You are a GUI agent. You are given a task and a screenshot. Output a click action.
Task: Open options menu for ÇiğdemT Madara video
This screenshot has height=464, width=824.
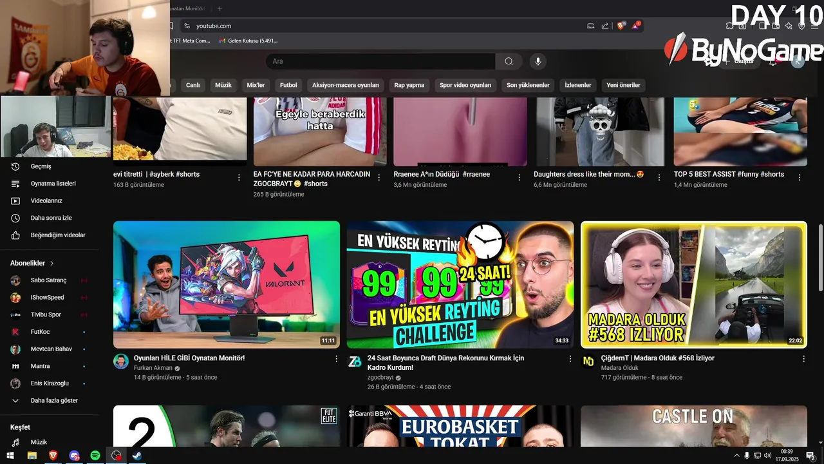[x=803, y=358]
